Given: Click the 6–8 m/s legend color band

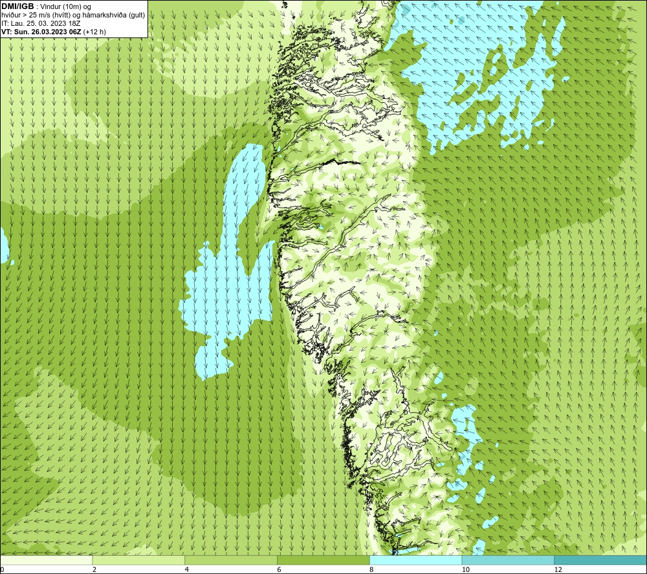Looking at the screenshot, I should click(323, 560).
